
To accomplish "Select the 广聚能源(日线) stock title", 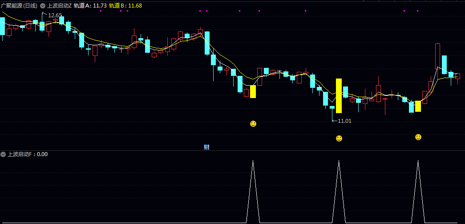I will (x=19, y=6).
